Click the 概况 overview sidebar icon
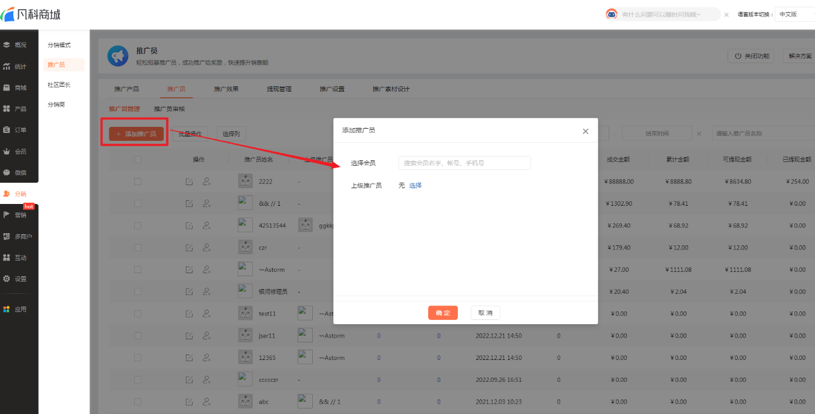815x414 pixels. [x=7, y=45]
